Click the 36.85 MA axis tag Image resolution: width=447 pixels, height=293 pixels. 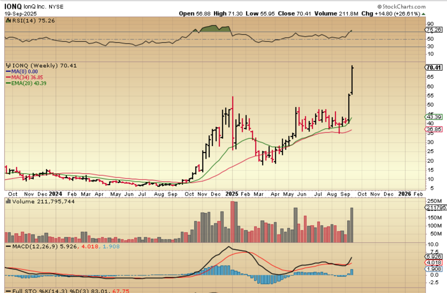434,129
